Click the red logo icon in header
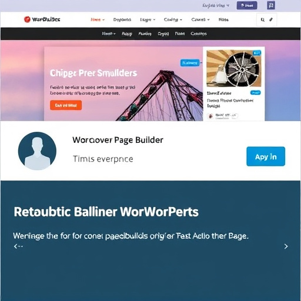Image resolution: width=301 pixels, height=301 pixels. pyautogui.click(x=27, y=19)
